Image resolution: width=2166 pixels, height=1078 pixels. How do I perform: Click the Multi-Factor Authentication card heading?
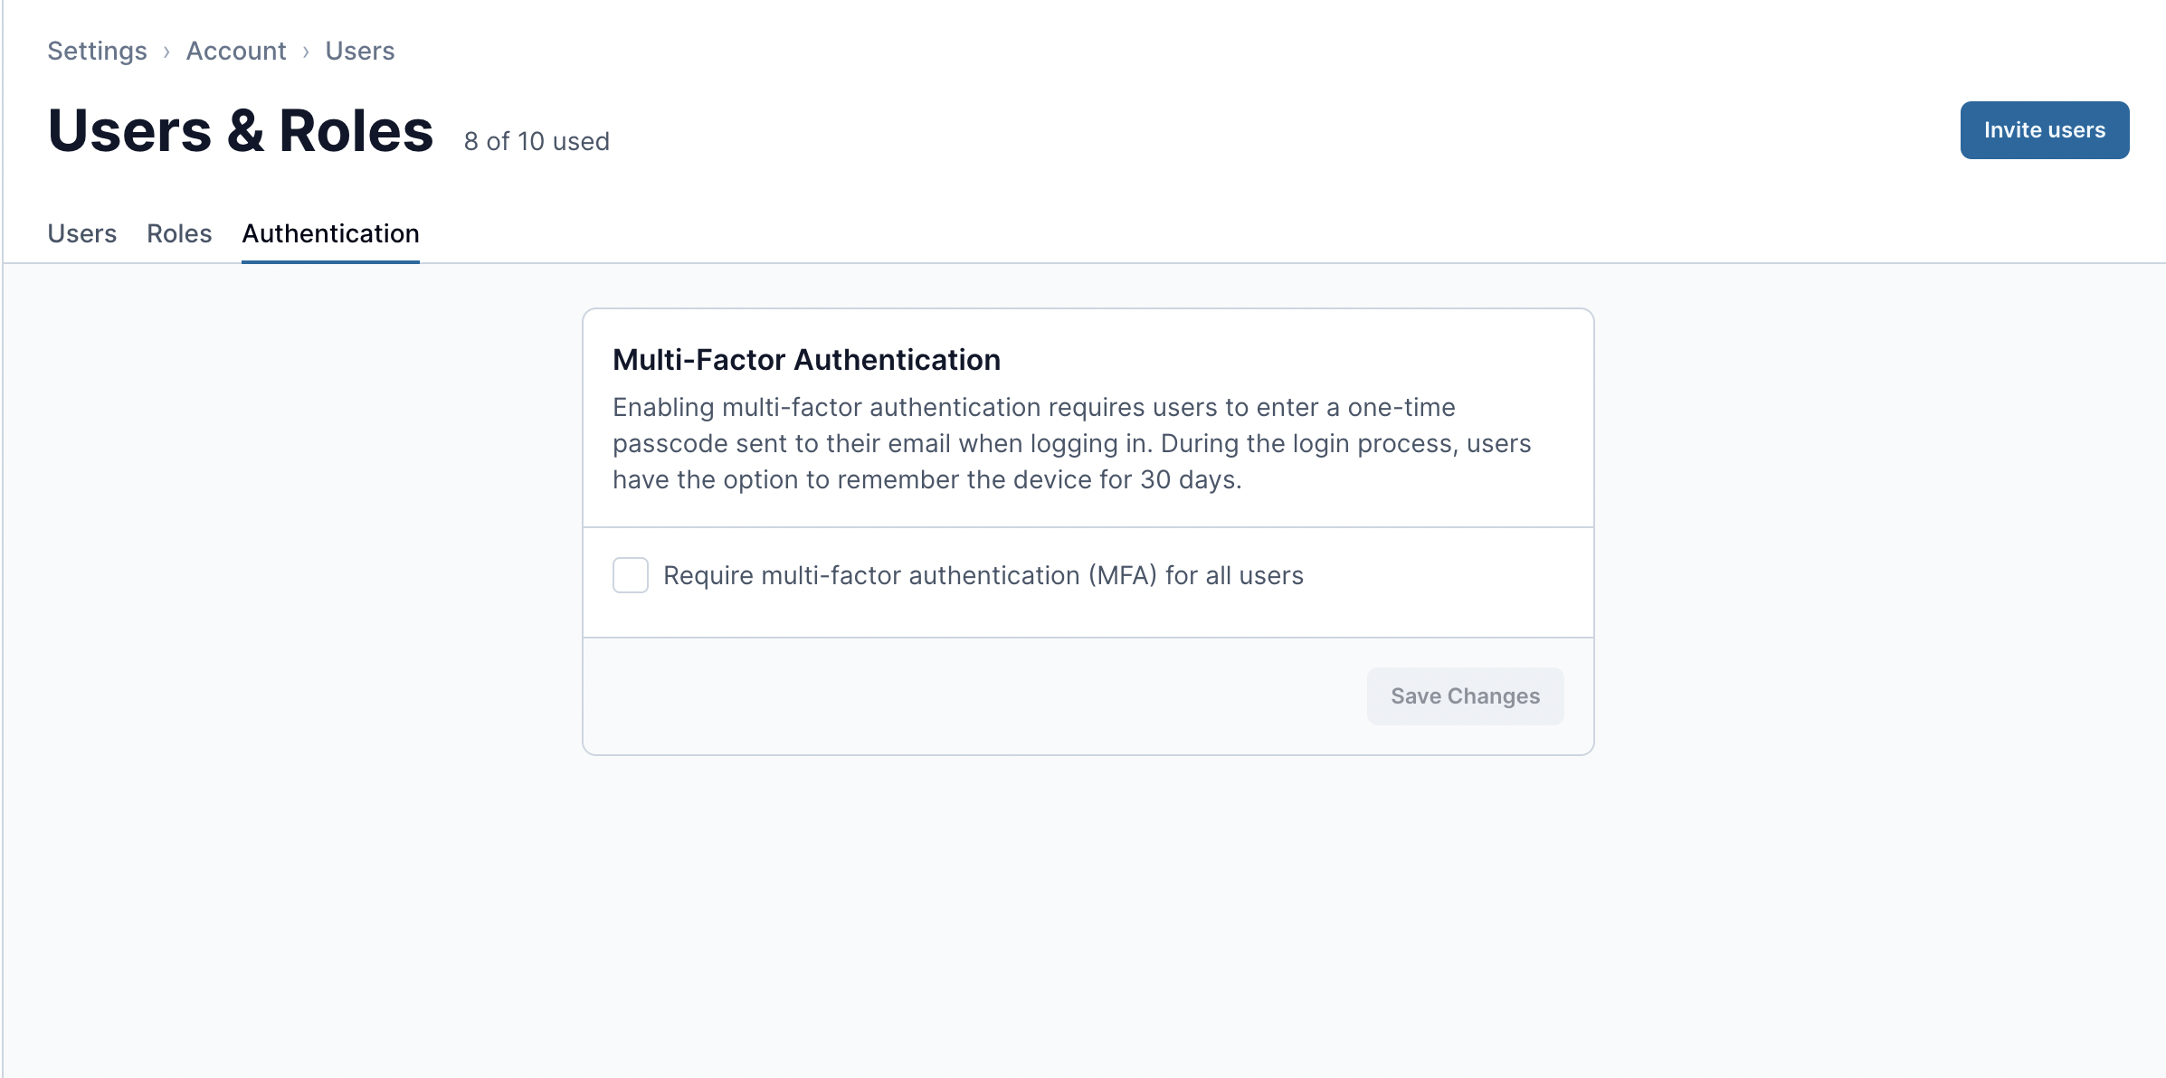tap(806, 360)
